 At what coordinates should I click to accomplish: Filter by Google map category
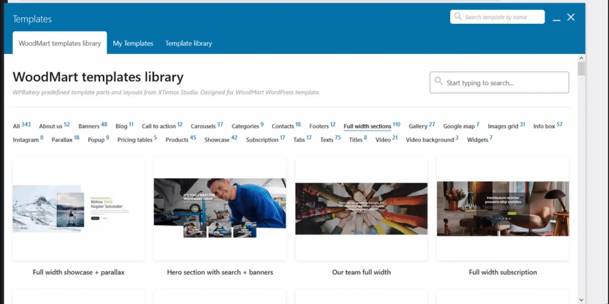click(x=462, y=126)
